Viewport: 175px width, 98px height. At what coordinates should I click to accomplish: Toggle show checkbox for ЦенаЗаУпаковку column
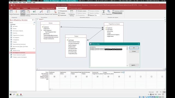tap(87, 76)
